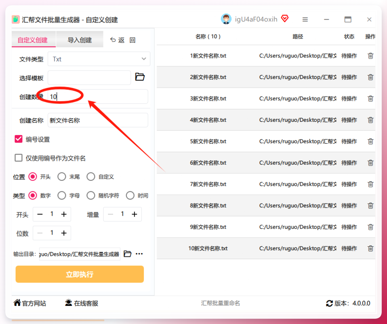Browse for a template file folder icon
The height and width of the screenshot is (324, 387).
tap(140, 77)
